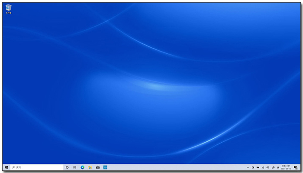This screenshot has height=173, width=303.
Task: Open the taskbar clock and date flyout
Action: (286, 167)
